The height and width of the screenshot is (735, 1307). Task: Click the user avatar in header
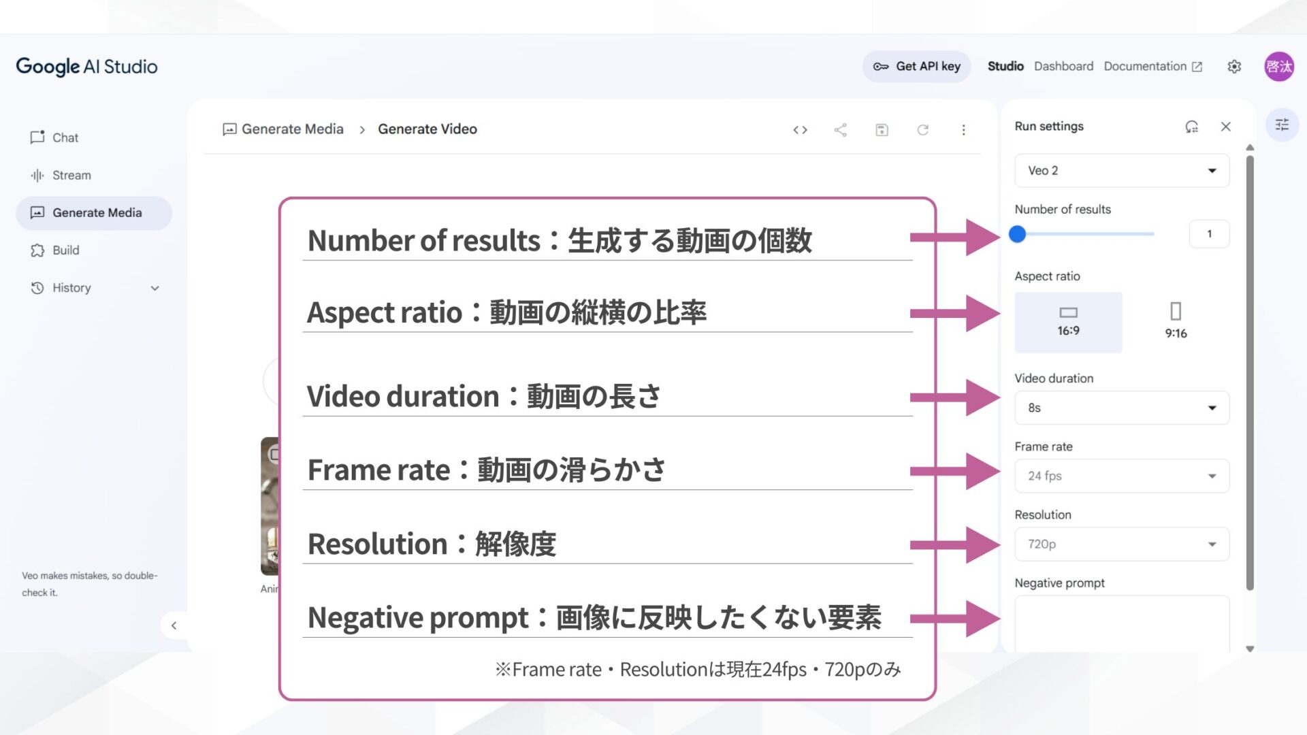point(1278,67)
